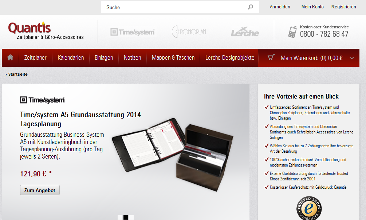366x220 pixels.
Task: Click the Kostenloser Kundenservice label
Action: tap(324, 27)
